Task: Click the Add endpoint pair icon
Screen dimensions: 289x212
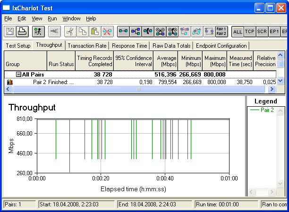Action: 123,32
